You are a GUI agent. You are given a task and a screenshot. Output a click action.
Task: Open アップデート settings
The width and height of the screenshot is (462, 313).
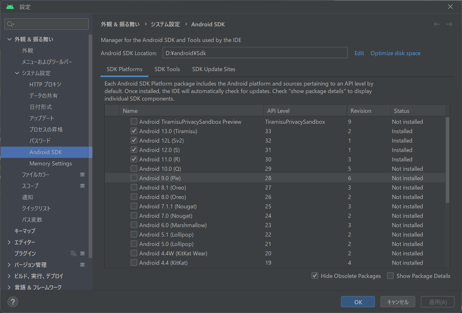(x=42, y=118)
